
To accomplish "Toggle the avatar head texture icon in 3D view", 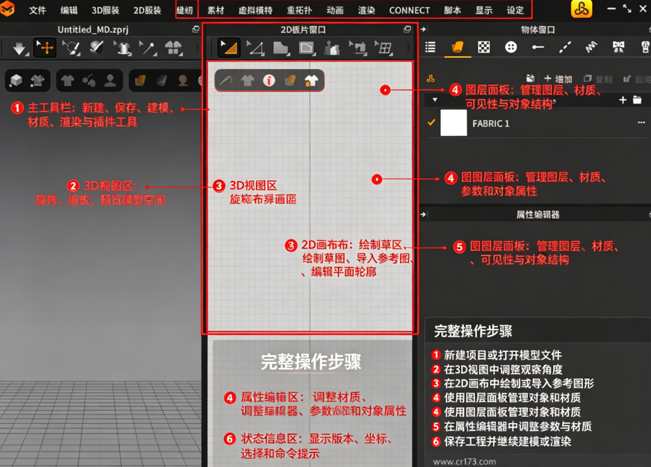I will 183,81.
